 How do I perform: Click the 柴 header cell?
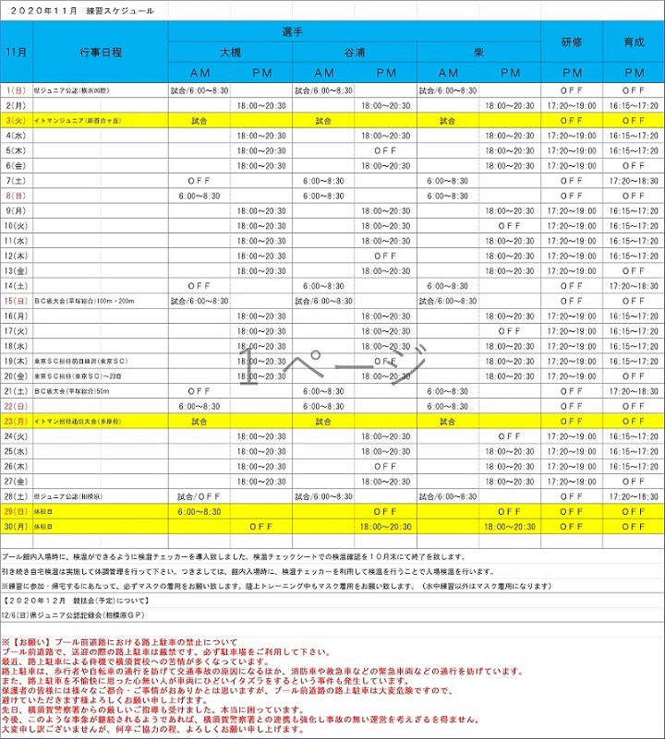(478, 53)
